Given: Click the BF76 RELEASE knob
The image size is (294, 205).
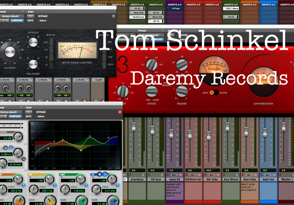Looking at the screenshot, I should (33, 64).
